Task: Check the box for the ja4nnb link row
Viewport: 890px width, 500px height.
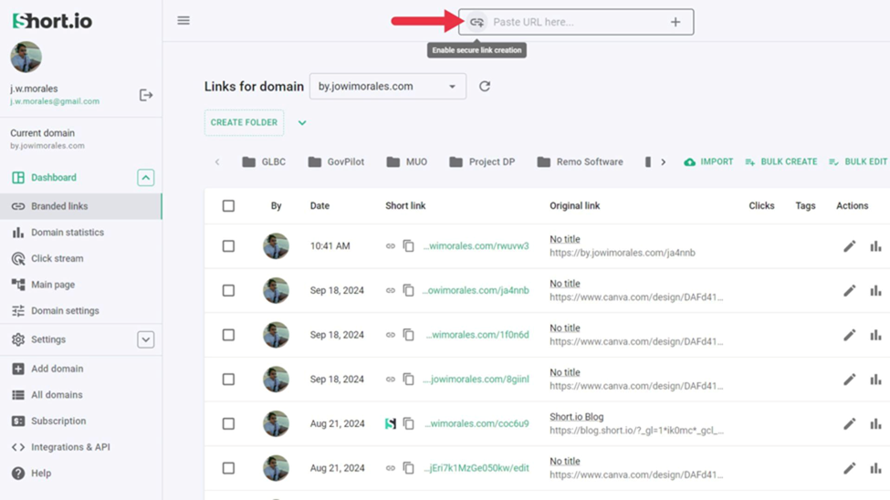Action: 228,290
